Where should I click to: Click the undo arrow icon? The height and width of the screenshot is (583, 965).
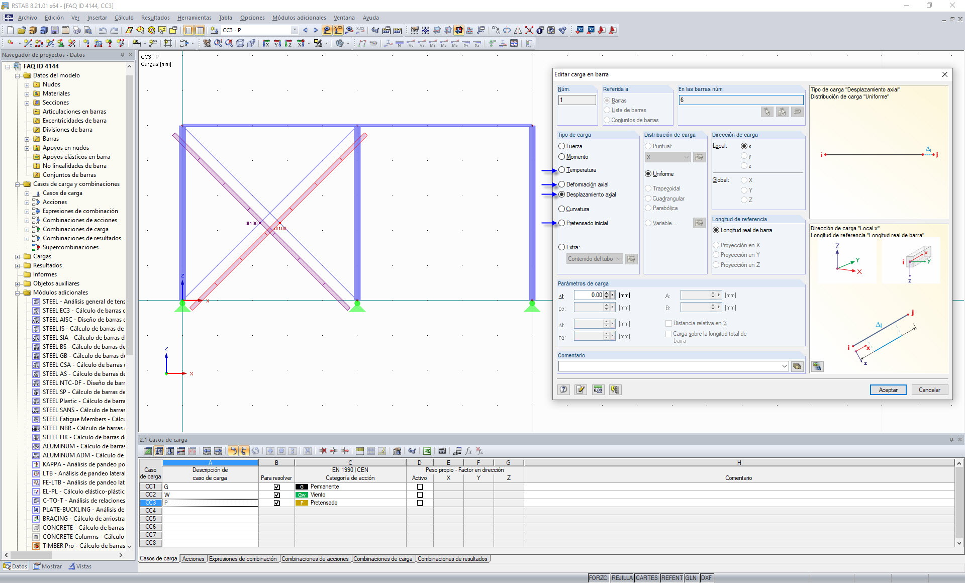pos(102,30)
